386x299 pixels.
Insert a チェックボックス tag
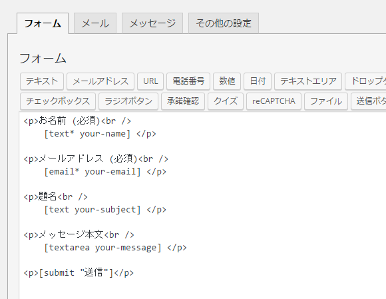tap(58, 101)
